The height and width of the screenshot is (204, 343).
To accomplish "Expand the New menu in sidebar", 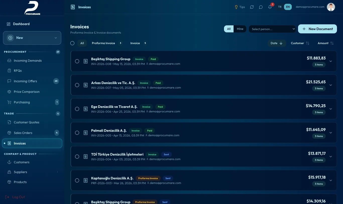I will 32,38.
